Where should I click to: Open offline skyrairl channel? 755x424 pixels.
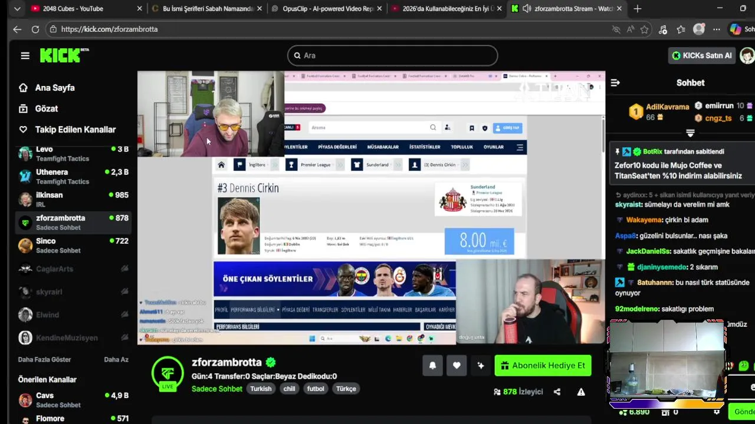[74, 291]
